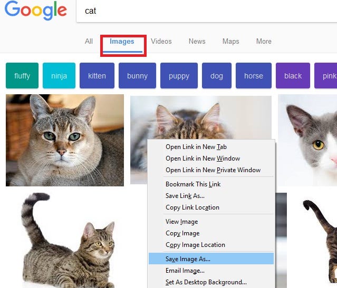
Task: Select View Image from the context menu
Action: tap(211, 222)
